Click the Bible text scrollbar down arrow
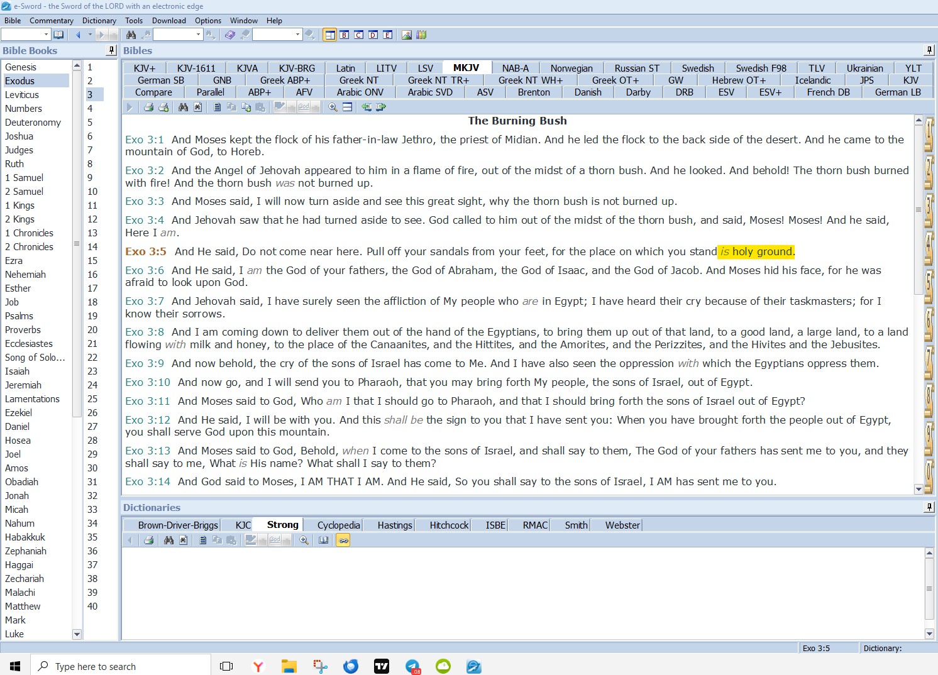The height and width of the screenshot is (675, 938). (x=919, y=489)
